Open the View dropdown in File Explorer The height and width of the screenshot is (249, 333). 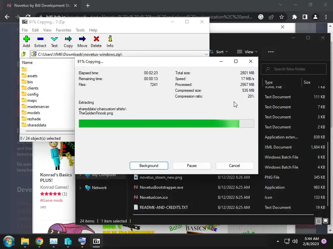[x=247, y=52]
